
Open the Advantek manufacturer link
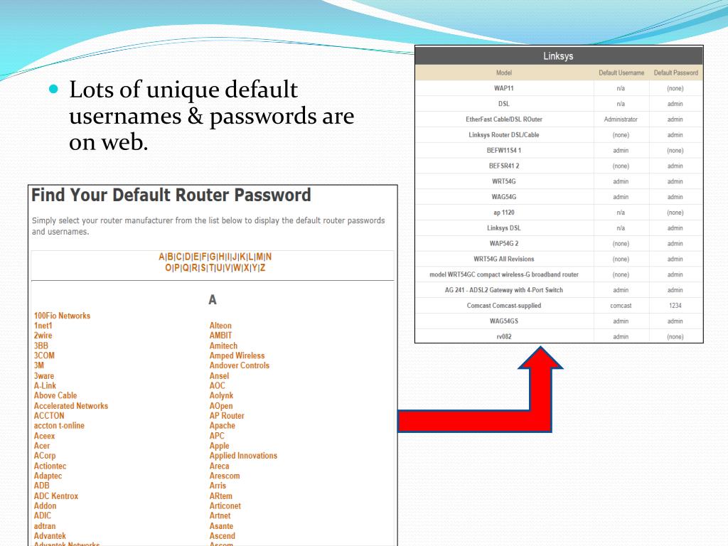coord(50,536)
